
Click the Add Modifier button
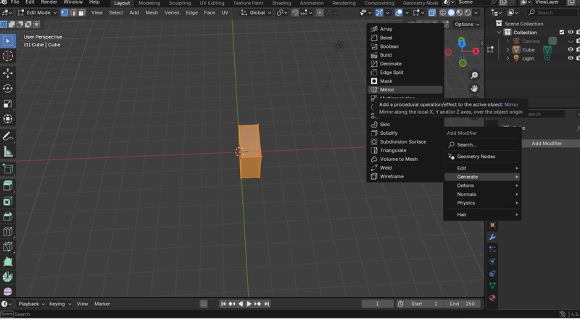(x=546, y=144)
